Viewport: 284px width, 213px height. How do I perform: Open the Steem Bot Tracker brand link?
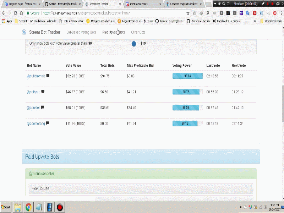tap(45, 32)
